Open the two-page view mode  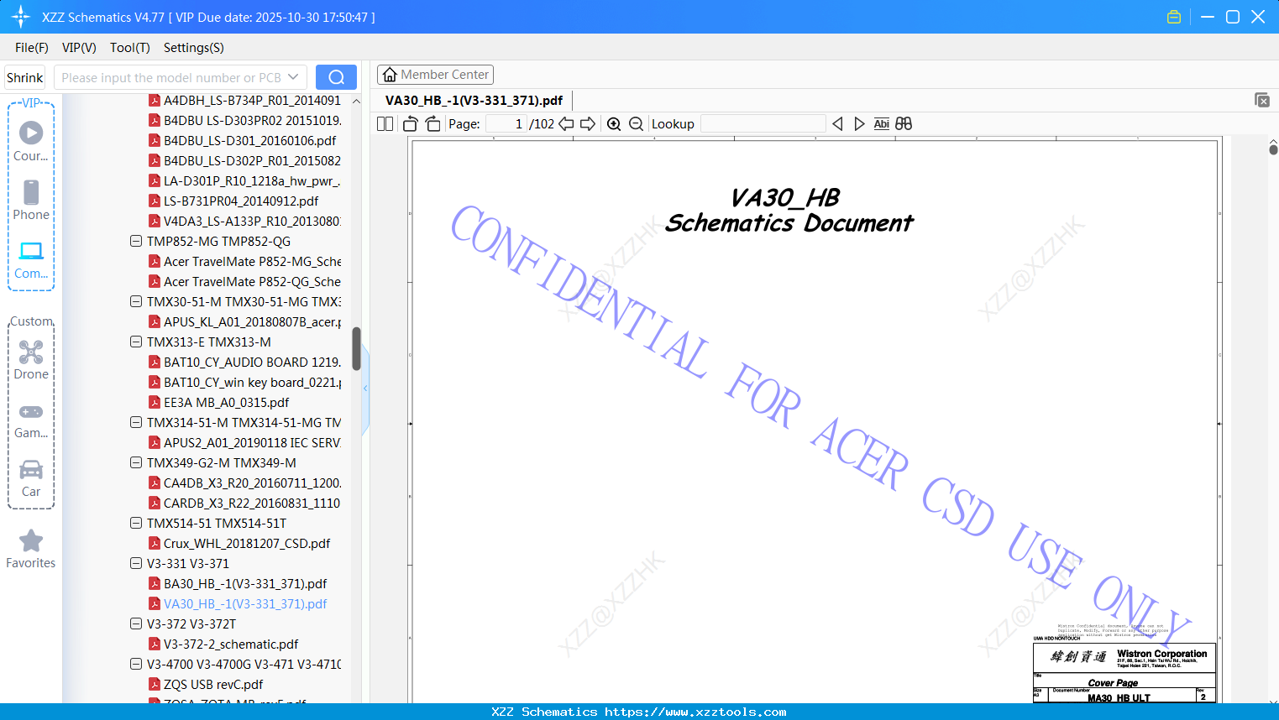(x=385, y=123)
